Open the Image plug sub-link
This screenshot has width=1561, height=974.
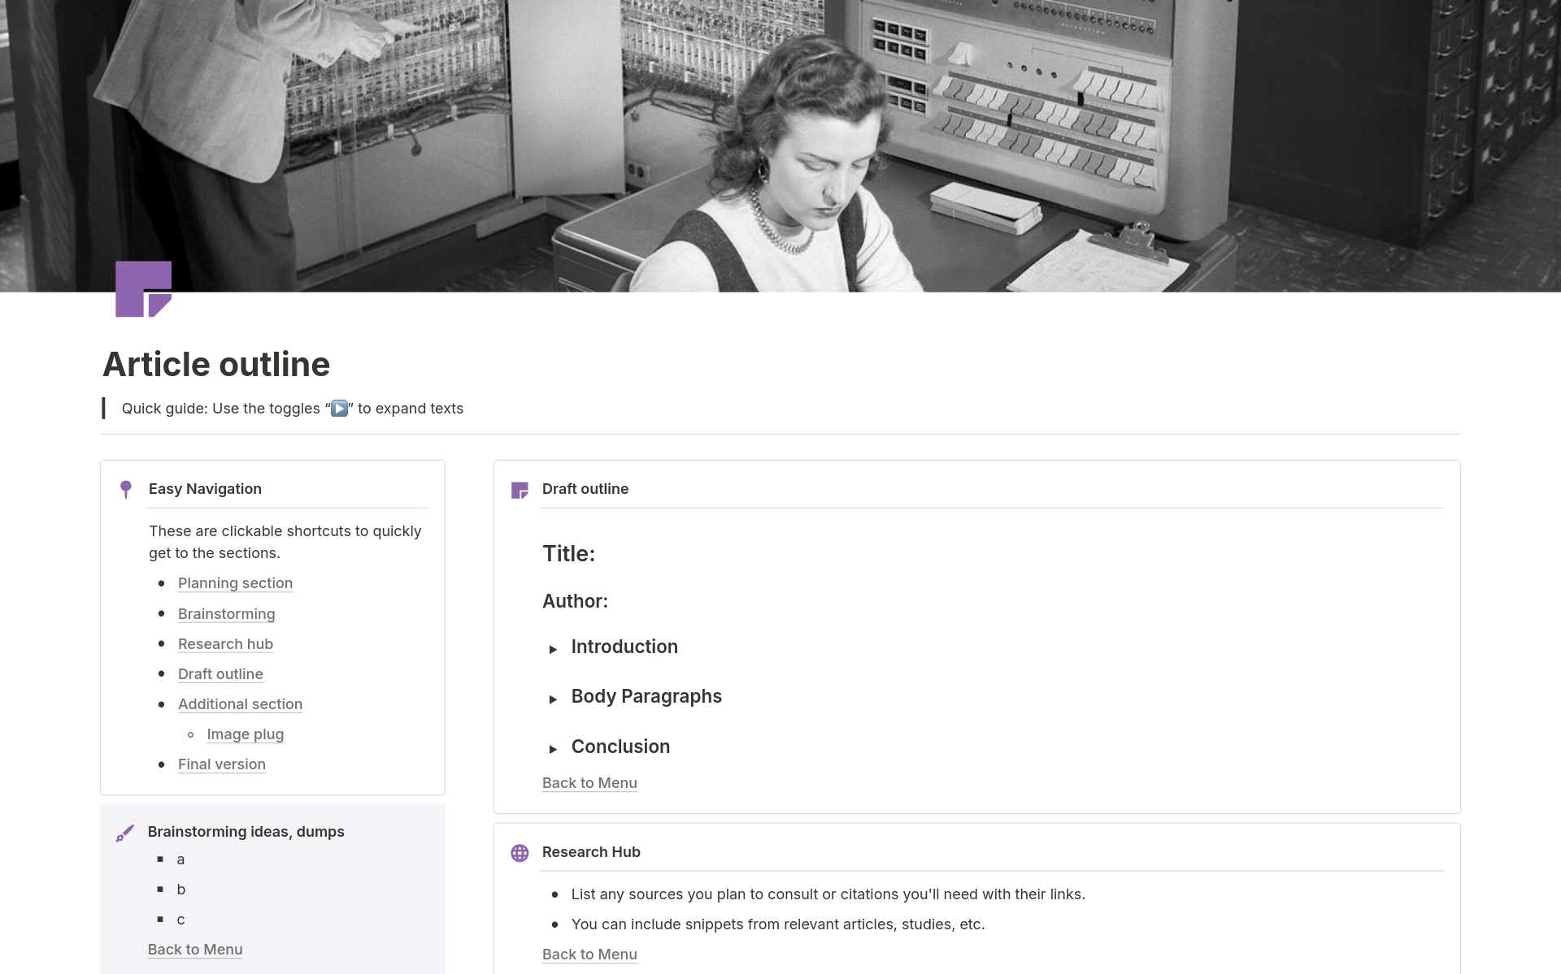[x=245, y=734]
